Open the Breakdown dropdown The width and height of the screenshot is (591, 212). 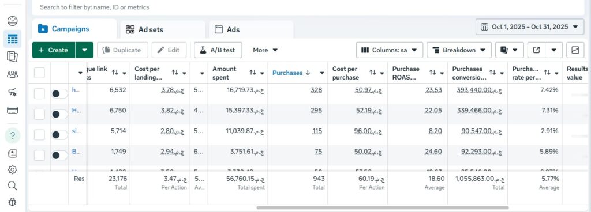(459, 50)
